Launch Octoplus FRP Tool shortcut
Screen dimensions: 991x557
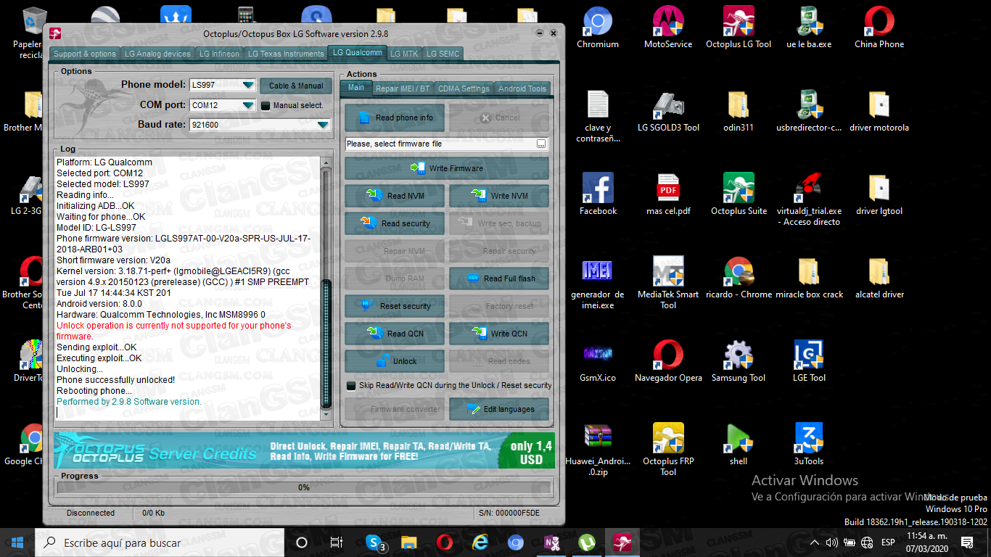click(668, 450)
